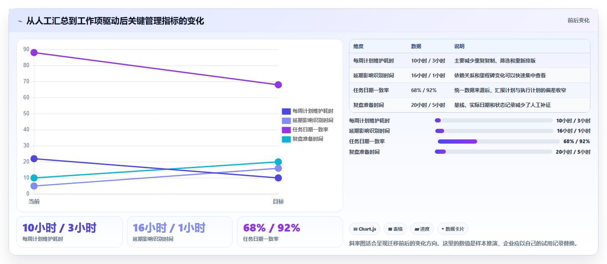The width and height of the screenshot is (607, 264).
Task: Click the 数据 table column header
Action: (x=416, y=46)
